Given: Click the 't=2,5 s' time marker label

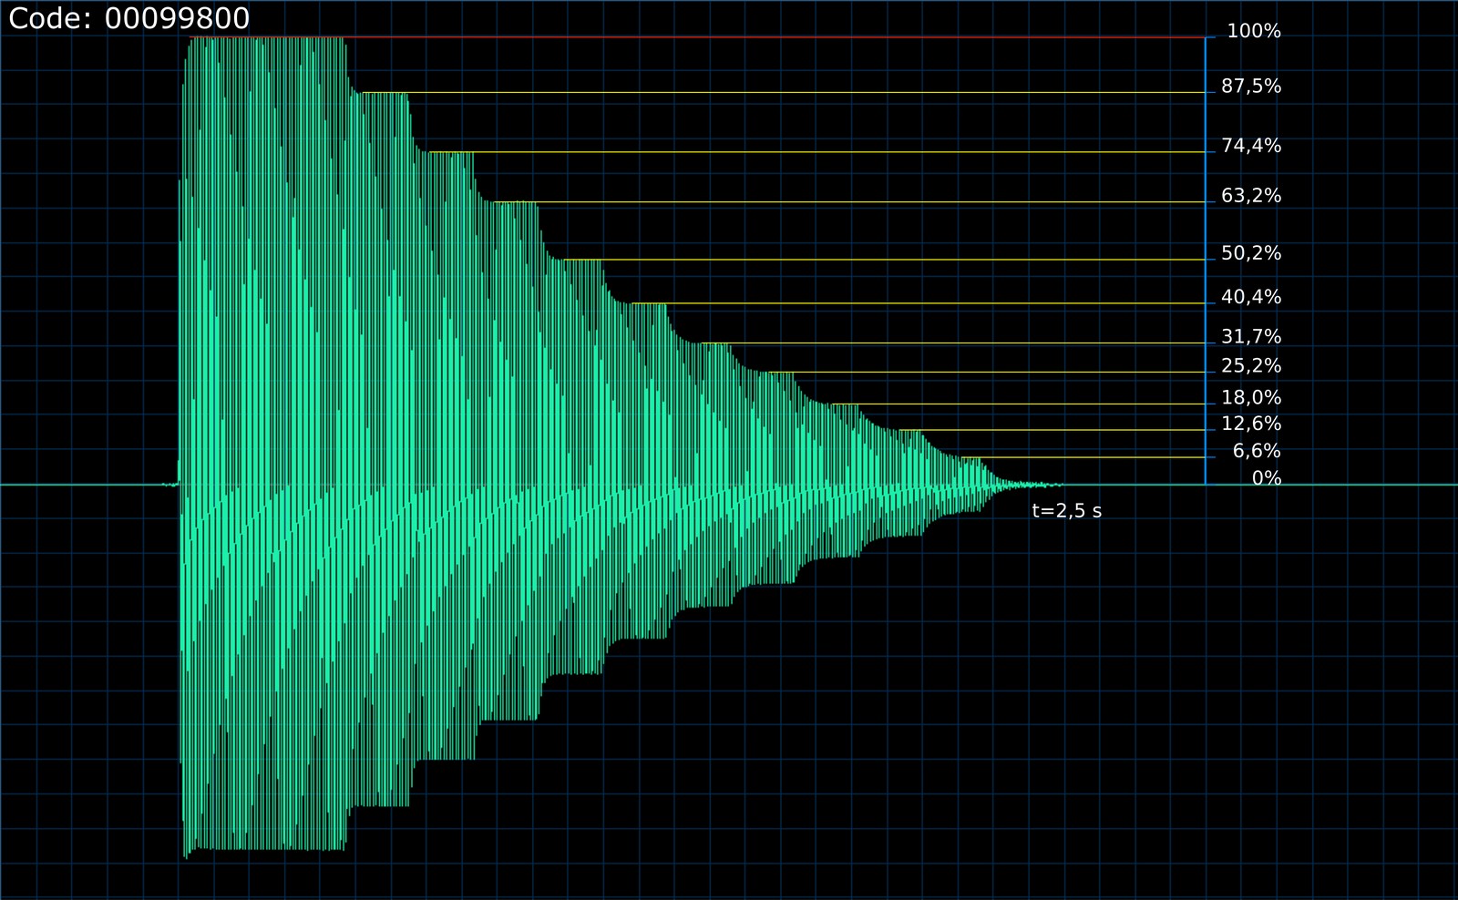Looking at the screenshot, I should (1067, 511).
